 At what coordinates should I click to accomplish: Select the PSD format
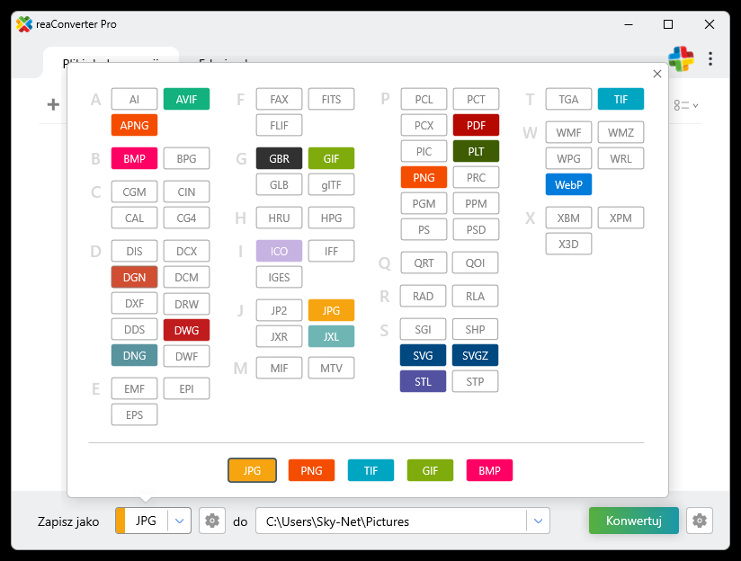pos(476,229)
